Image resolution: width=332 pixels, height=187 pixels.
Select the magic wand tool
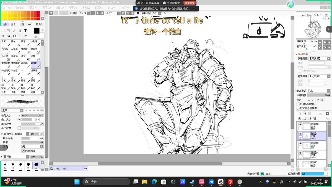(x=14, y=30)
